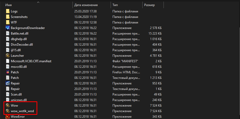Viewport: 240px width, 119px height.
Task: Select the wow_wotlk_wod application icon
Action: [8, 111]
